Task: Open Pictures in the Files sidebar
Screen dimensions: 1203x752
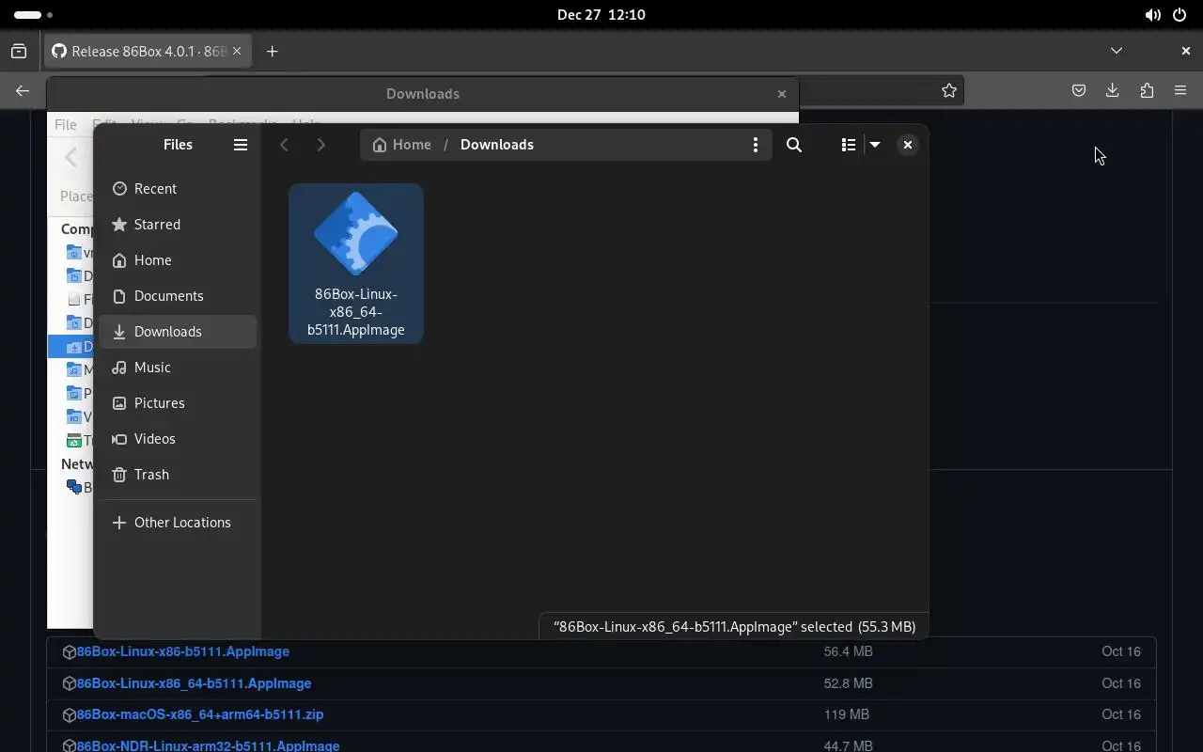Action: 178,403
